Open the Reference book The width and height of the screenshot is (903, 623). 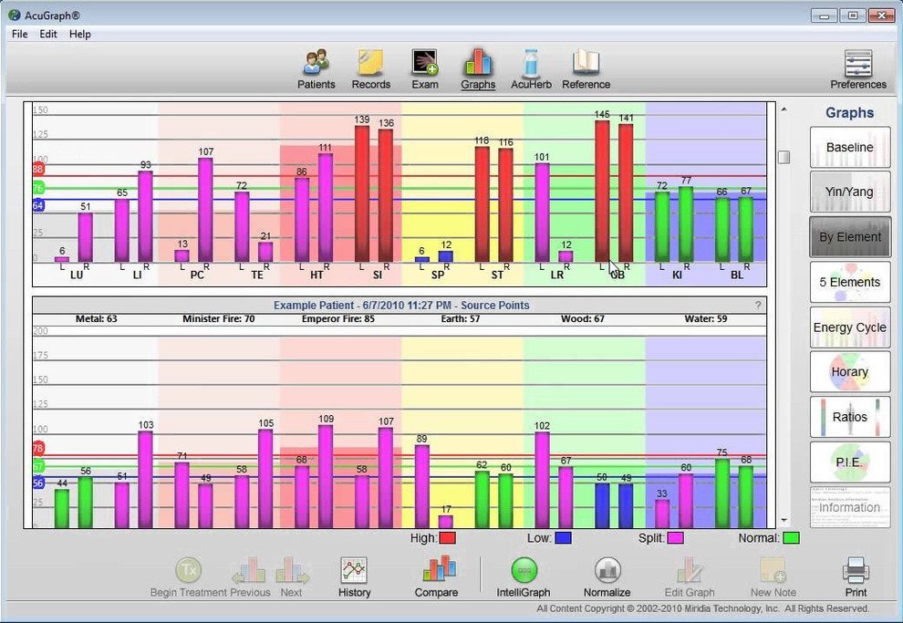click(x=586, y=69)
